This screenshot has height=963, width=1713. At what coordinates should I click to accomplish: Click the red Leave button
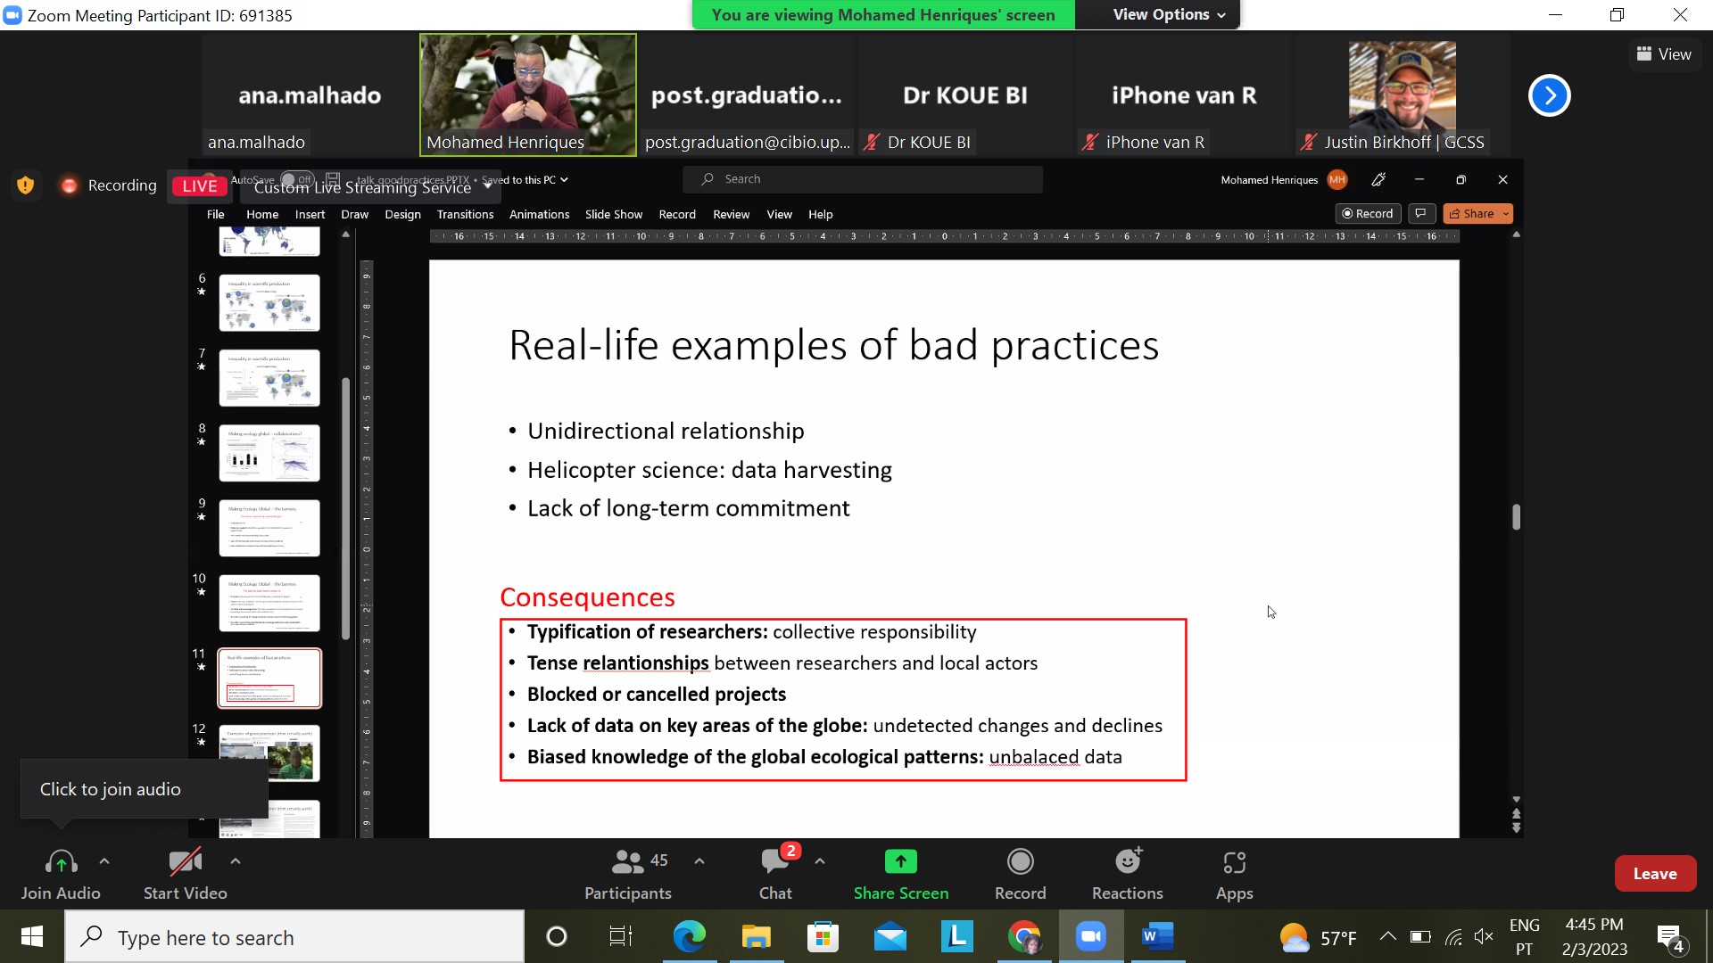click(x=1655, y=874)
